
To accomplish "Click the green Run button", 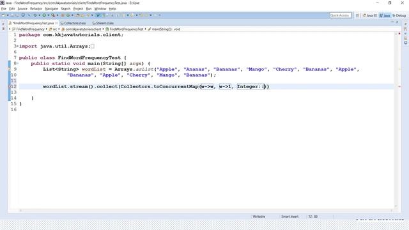I will click(44, 15).
